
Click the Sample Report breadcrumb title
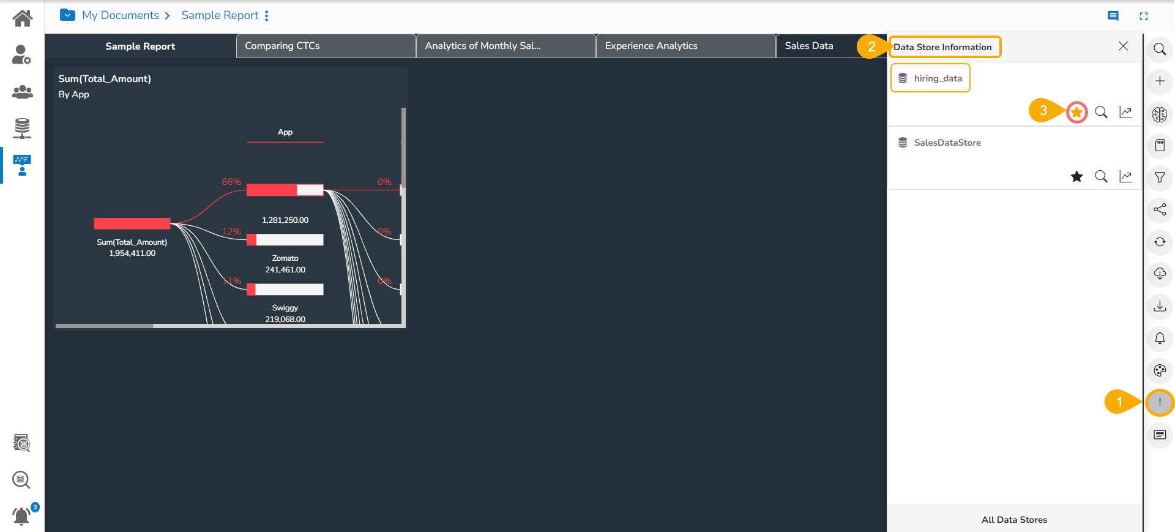[x=220, y=15]
